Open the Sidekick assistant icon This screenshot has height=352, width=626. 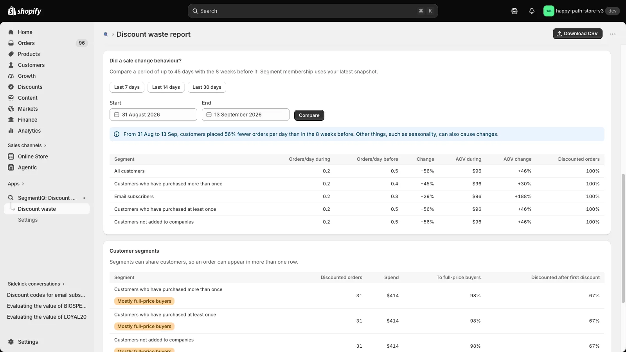[x=514, y=11]
